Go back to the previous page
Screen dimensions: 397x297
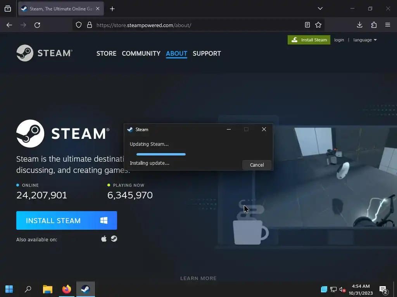[9, 25]
